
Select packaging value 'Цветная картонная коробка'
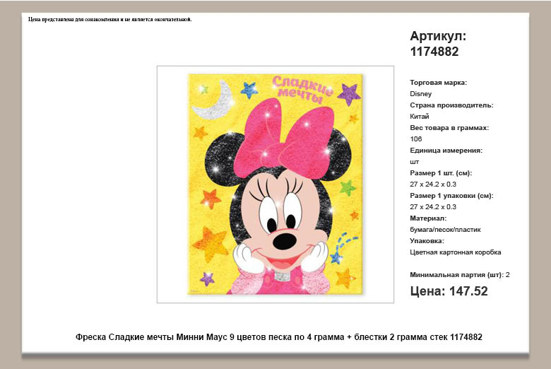(x=456, y=252)
